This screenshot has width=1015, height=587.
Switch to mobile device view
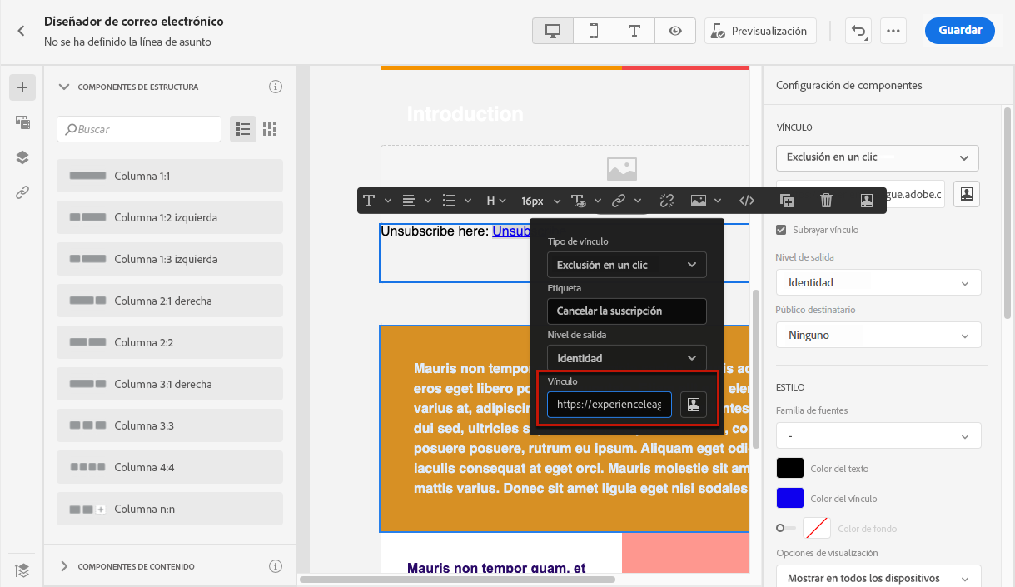pyautogui.click(x=594, y=31)
